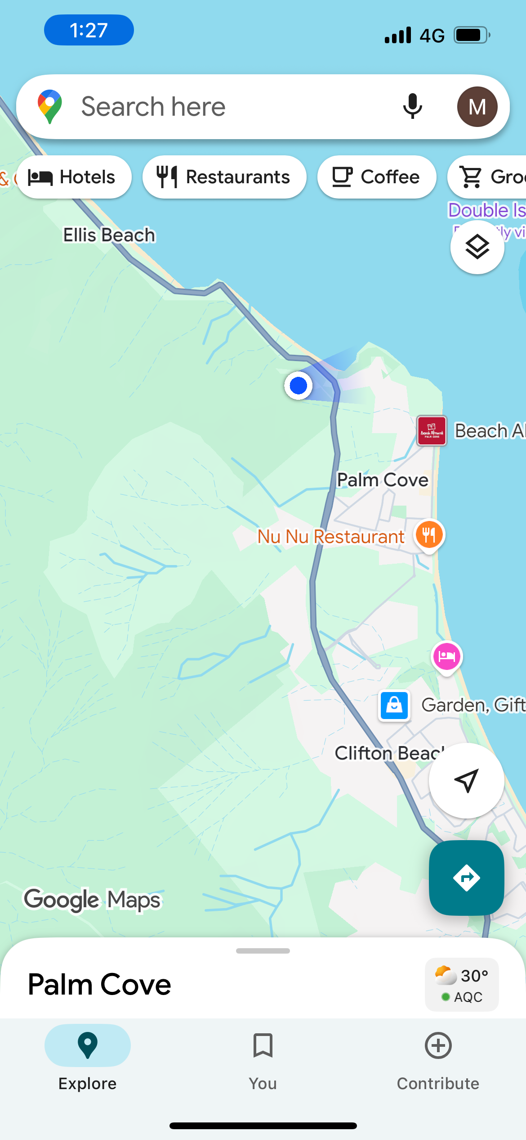Open the Beach Almond red map pin
The image size is (526, 1140).
coord(432,431)
